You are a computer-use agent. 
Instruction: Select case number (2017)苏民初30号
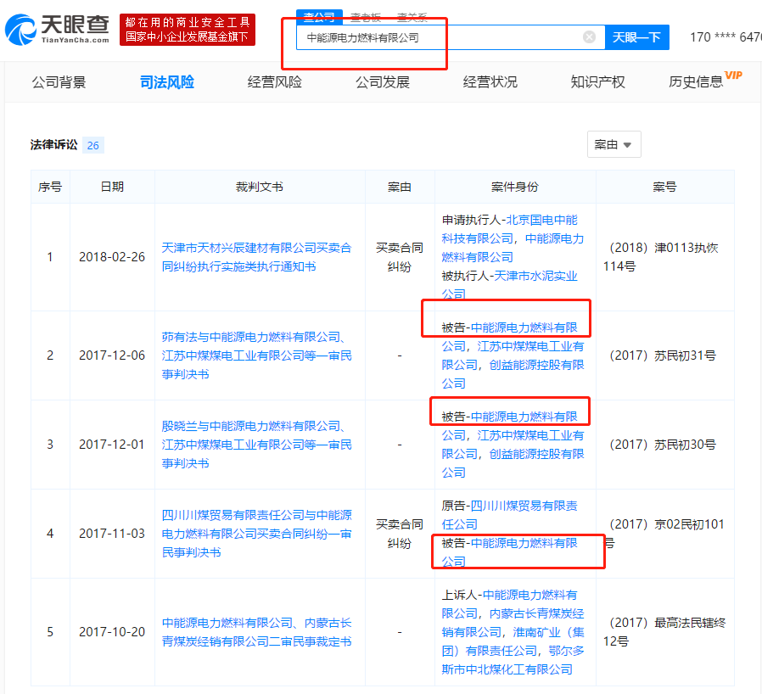click(x=663, y=445)
